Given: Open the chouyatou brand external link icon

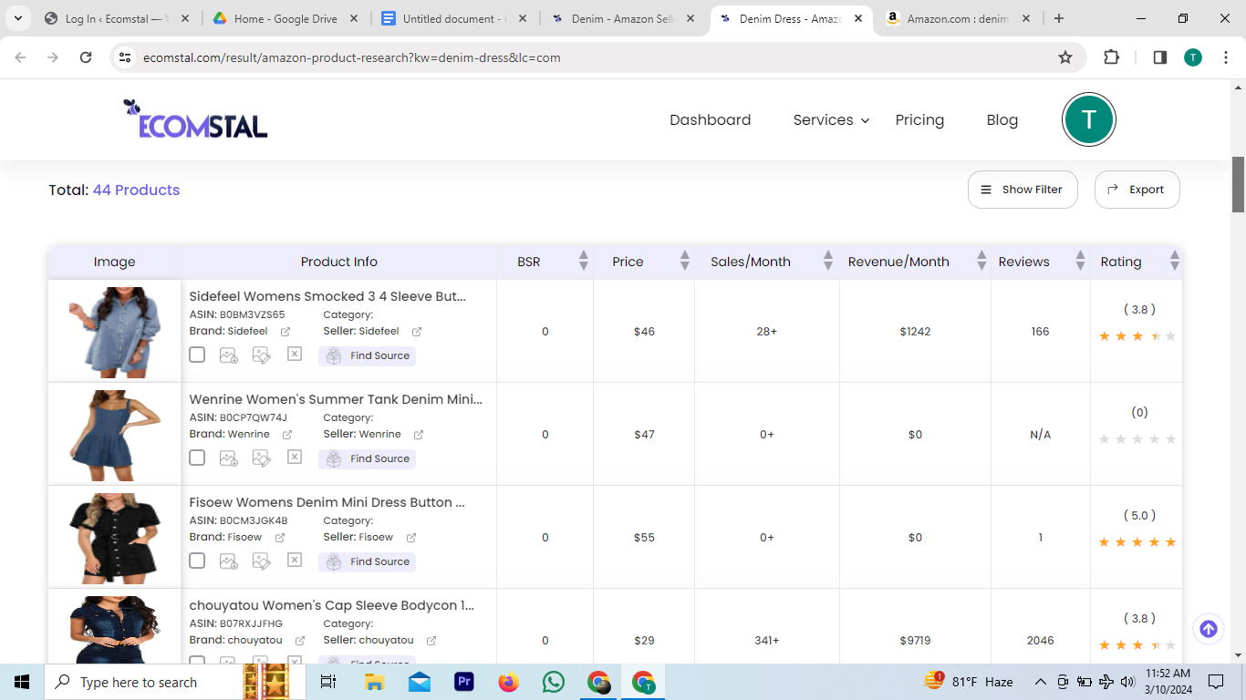Looking at the screenshot, I should pyautogui.click(x=300, y=641).
